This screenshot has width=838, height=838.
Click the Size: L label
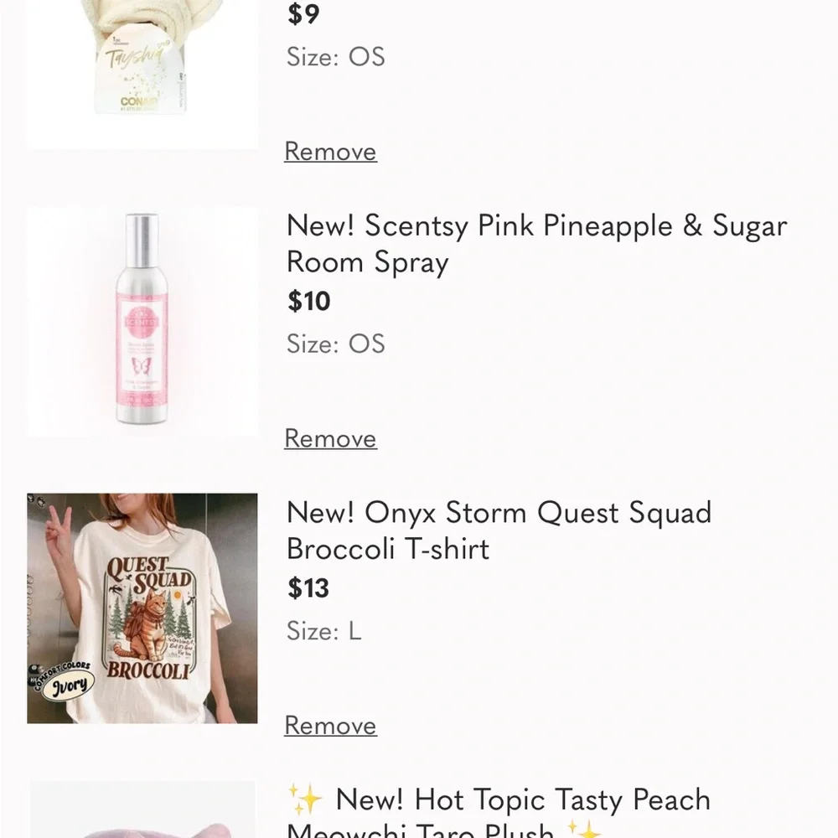(x=323, y=631)
